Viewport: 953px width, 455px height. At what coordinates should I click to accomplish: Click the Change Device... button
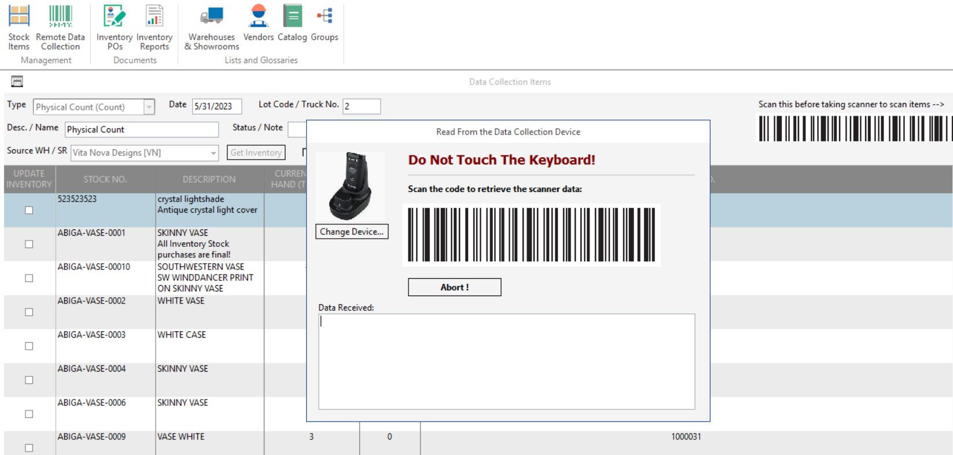(x=352, y=232)
